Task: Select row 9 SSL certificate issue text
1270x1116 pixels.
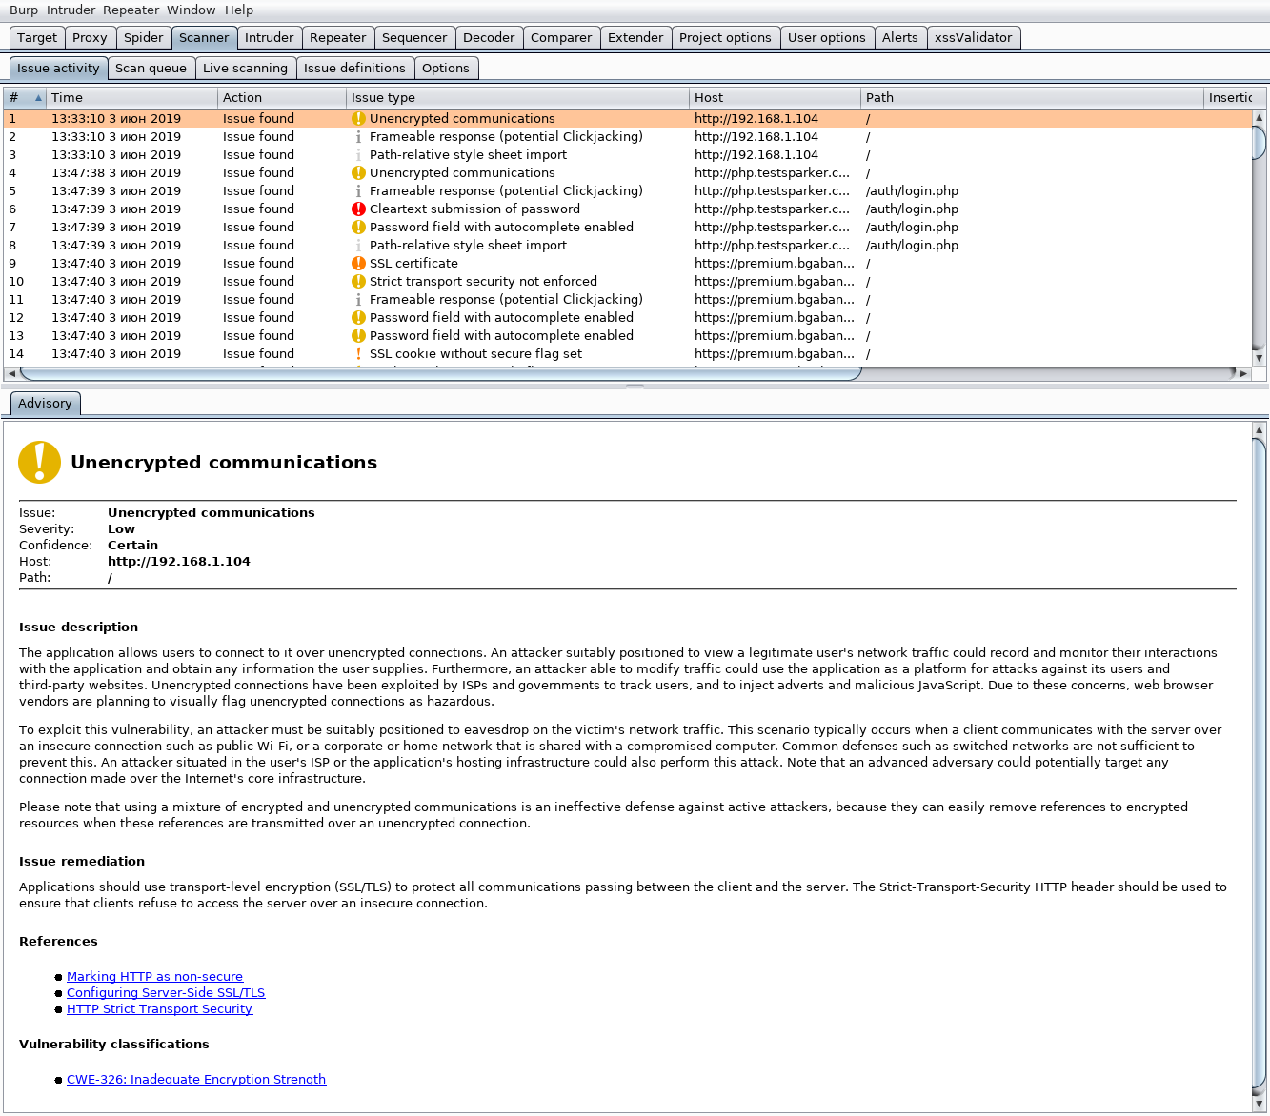Action: [413, 264]
